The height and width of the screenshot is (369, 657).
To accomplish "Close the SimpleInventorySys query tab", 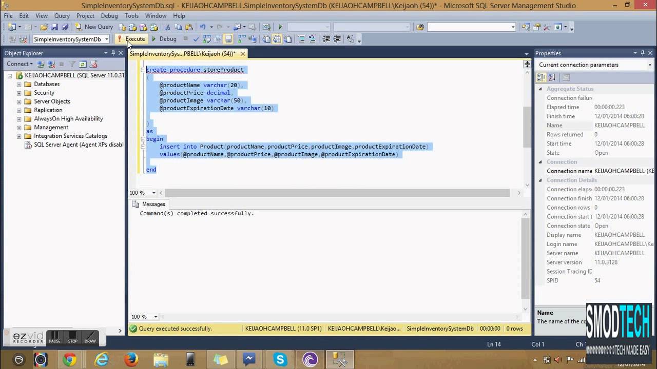I will coord(243,53).
